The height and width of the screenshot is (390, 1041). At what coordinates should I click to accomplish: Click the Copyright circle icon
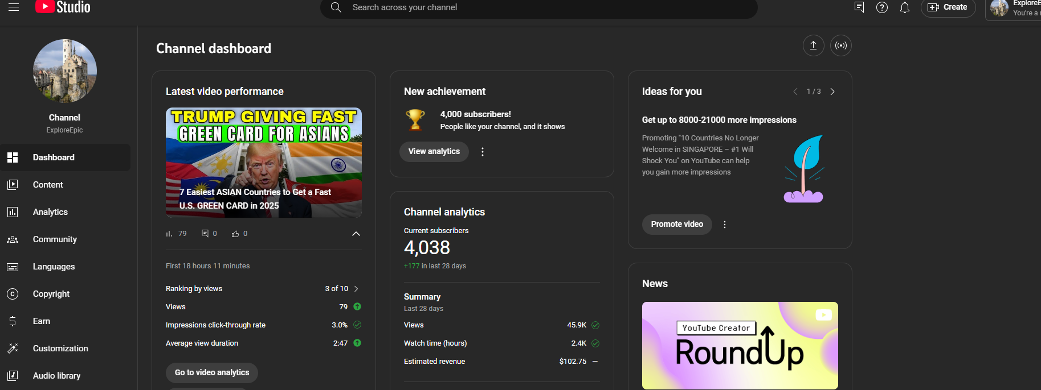pos(13,294)
